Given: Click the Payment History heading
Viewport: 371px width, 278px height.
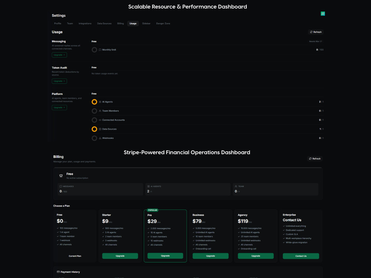Looking at the screenshot, I should pyautogui.click(x=70, y=272).
